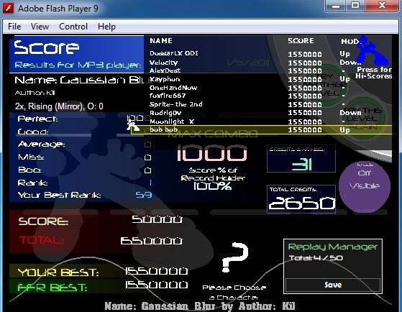This screenshot has height=312, width=402.
Task: Click the Credits Earned 31 box
Action: (x=301, y=159)
